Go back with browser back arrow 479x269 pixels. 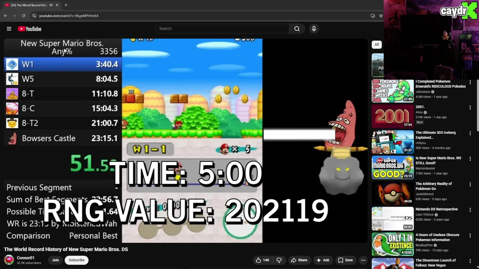pyautogui.click(x=5, y=16)
